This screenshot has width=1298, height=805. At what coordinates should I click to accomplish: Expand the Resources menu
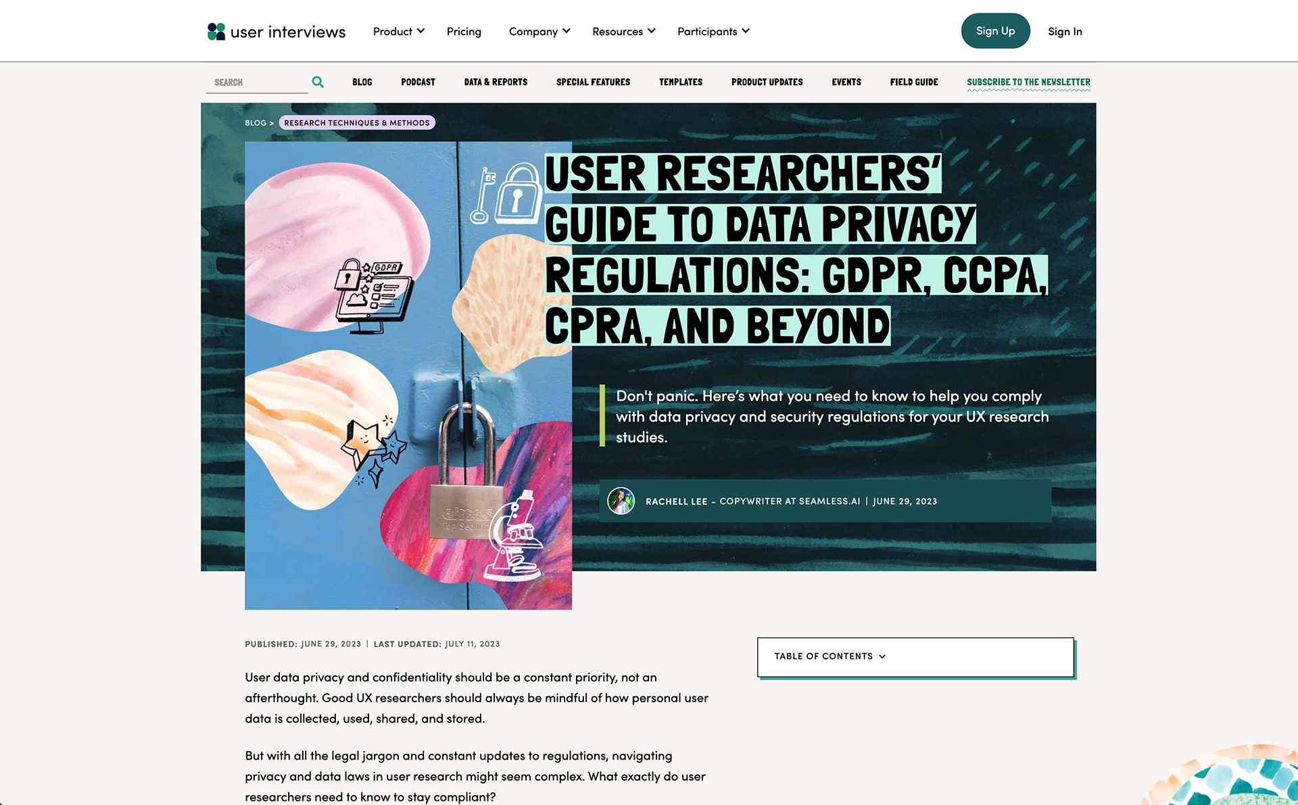click(623, 32)
